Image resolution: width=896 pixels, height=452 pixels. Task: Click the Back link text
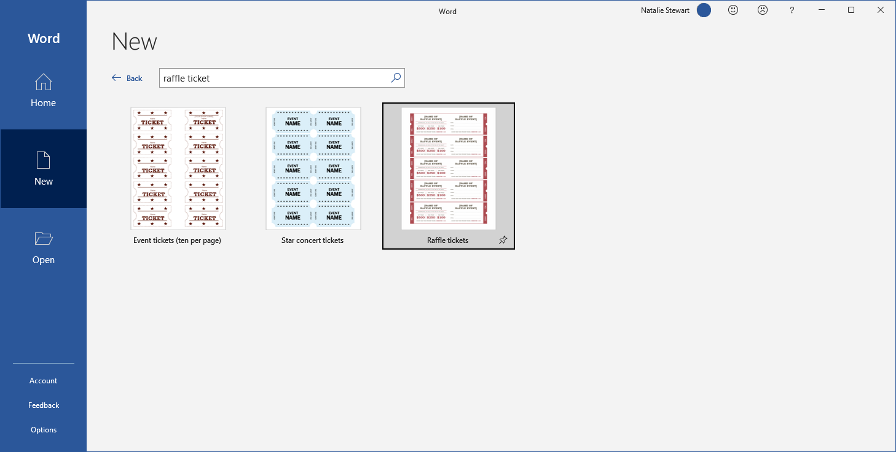134,79
